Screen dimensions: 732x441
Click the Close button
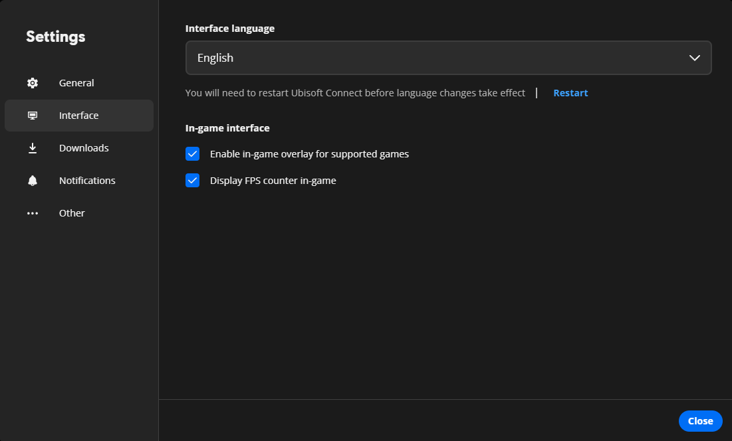(x=700, y=420)
